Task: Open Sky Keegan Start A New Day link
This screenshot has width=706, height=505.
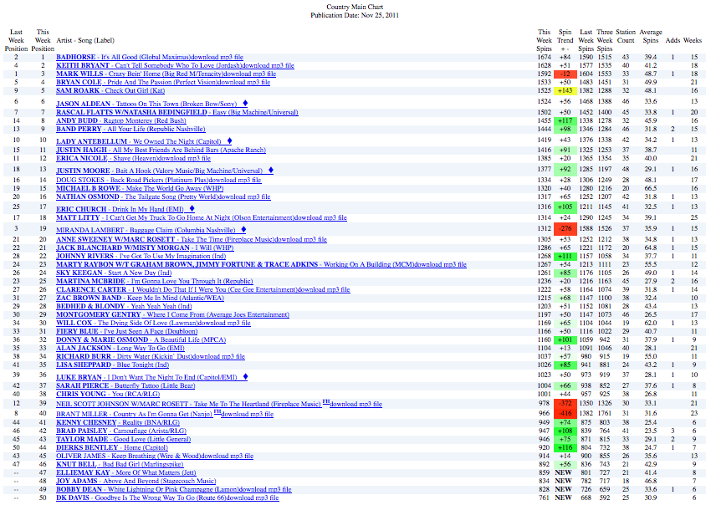Action: click(114, 273)
